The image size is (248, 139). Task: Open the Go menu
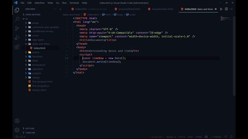coord(58,3)
